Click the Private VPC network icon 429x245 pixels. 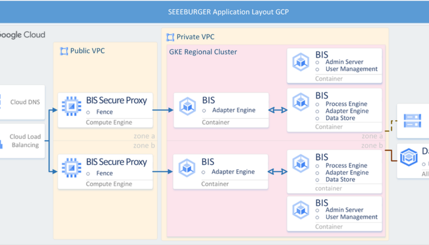point(170,37)
